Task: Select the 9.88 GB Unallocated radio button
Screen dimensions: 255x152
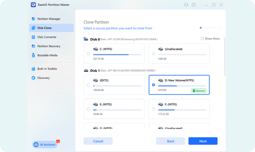Action: click(x=153, y=54)
